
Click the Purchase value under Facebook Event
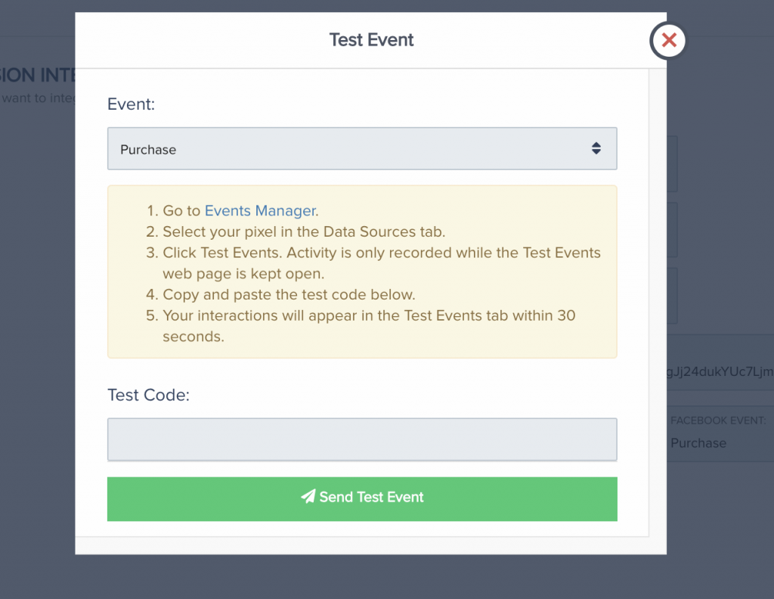point(698,443)
